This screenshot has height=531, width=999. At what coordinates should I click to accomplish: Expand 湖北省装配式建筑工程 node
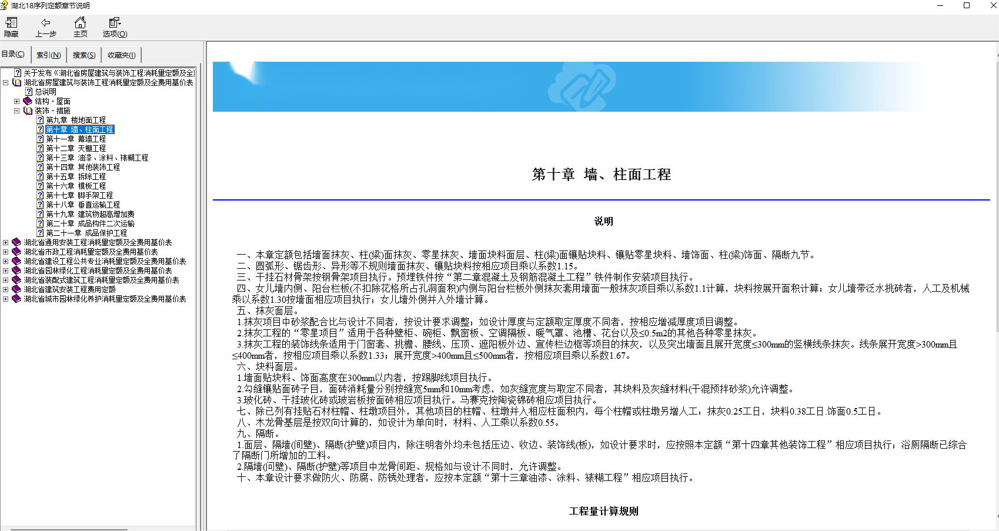6,280
